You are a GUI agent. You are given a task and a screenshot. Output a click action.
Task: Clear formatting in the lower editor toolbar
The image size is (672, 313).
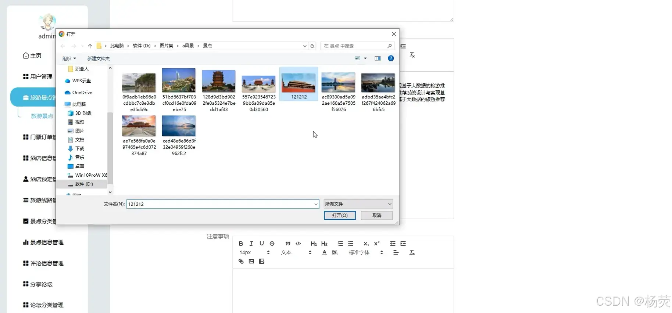click(x=412, y=252)
